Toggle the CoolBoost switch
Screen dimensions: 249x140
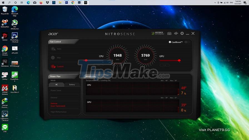pos(187,42)
